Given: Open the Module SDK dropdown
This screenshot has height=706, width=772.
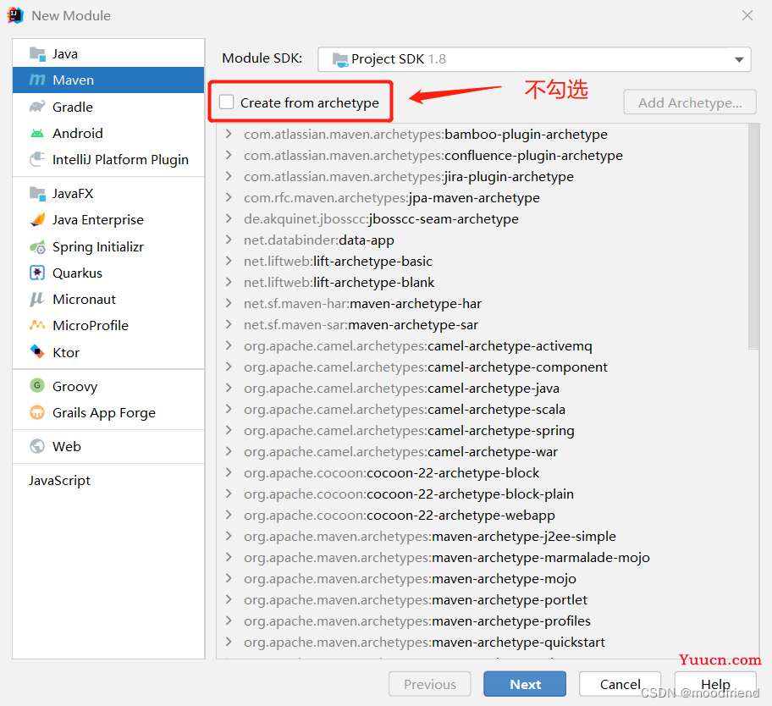Looking at the screenshot, I should tap(534, 59).
